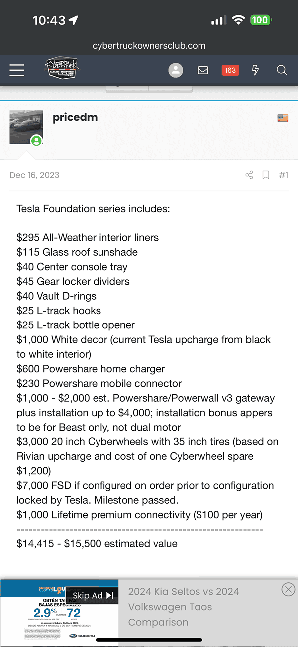Tap pricedm's avatar thumbnail
Screen dimensions: 298x647
click(x=26, y=127)
